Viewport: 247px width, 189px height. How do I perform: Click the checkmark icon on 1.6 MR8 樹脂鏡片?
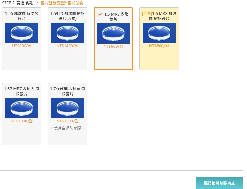(100, 14)
